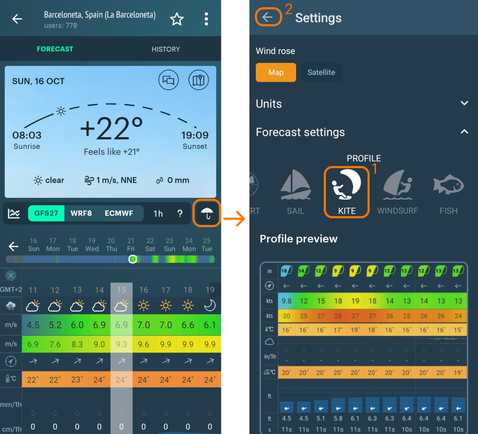Image resolution: width=478 pixels, height=434 pixels.
Task: Go back from Settings screen
Action: (268, 17)
